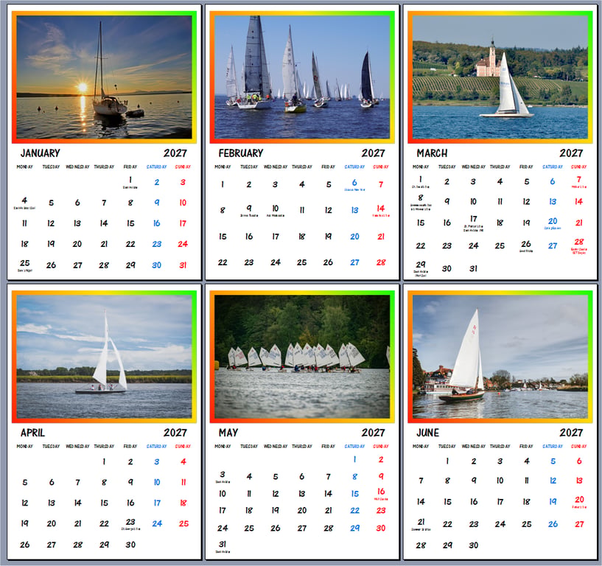Click the WEDNESDAY header in February
The width and height of the screenshot is (602, 566).
(276, 167)
